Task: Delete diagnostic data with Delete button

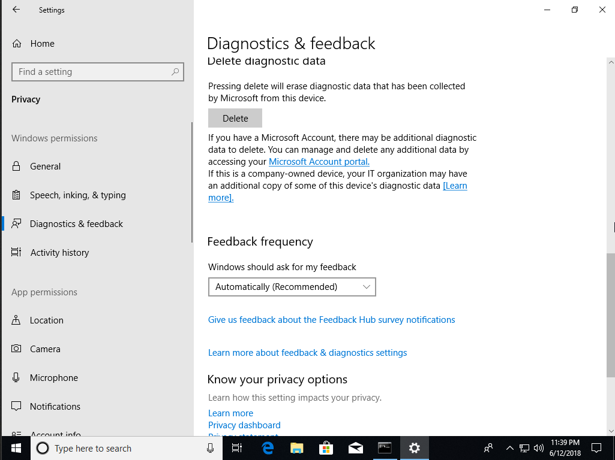Action: pyautogui.click(x=235, y=118)
